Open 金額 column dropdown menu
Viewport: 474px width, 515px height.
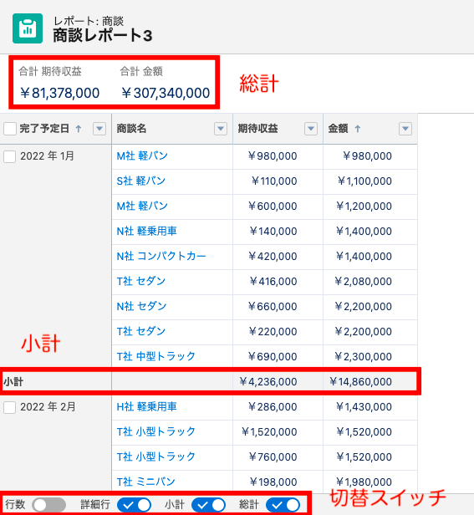[x=405, y=129]
